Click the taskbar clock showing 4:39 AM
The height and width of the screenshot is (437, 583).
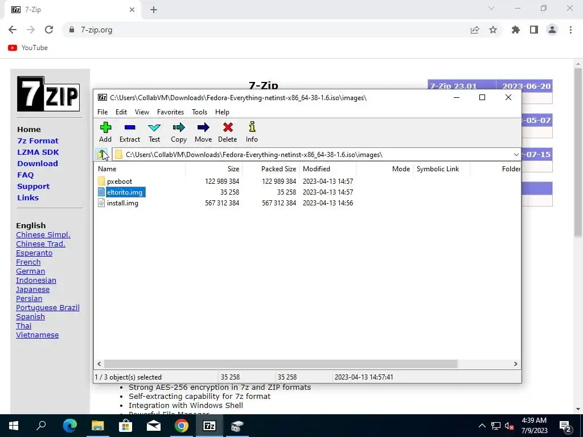point(534,426)
